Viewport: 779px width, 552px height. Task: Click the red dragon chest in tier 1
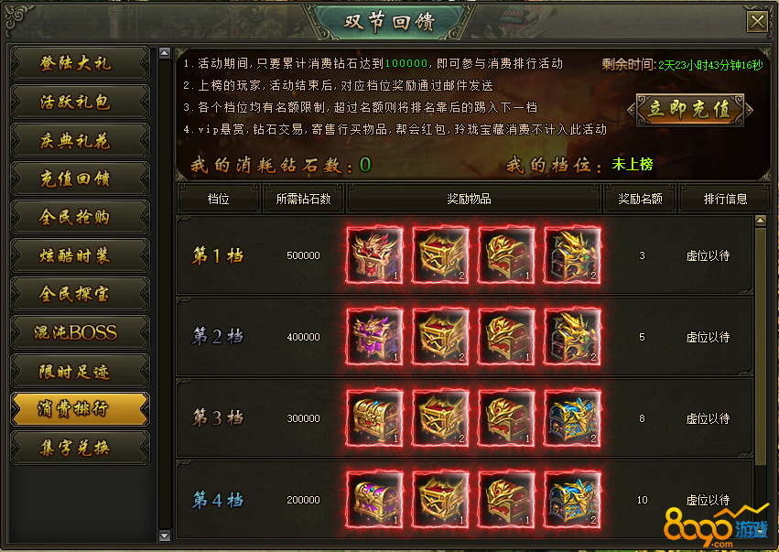click(x=374, y=255)
